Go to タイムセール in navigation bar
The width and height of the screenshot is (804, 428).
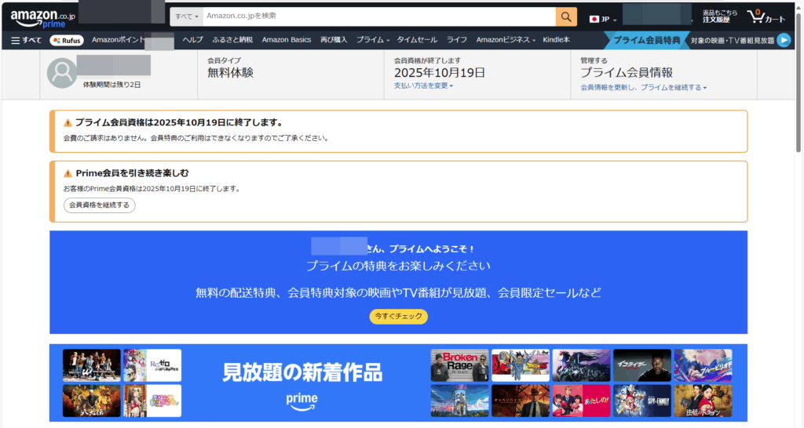(x=417, y=40)
